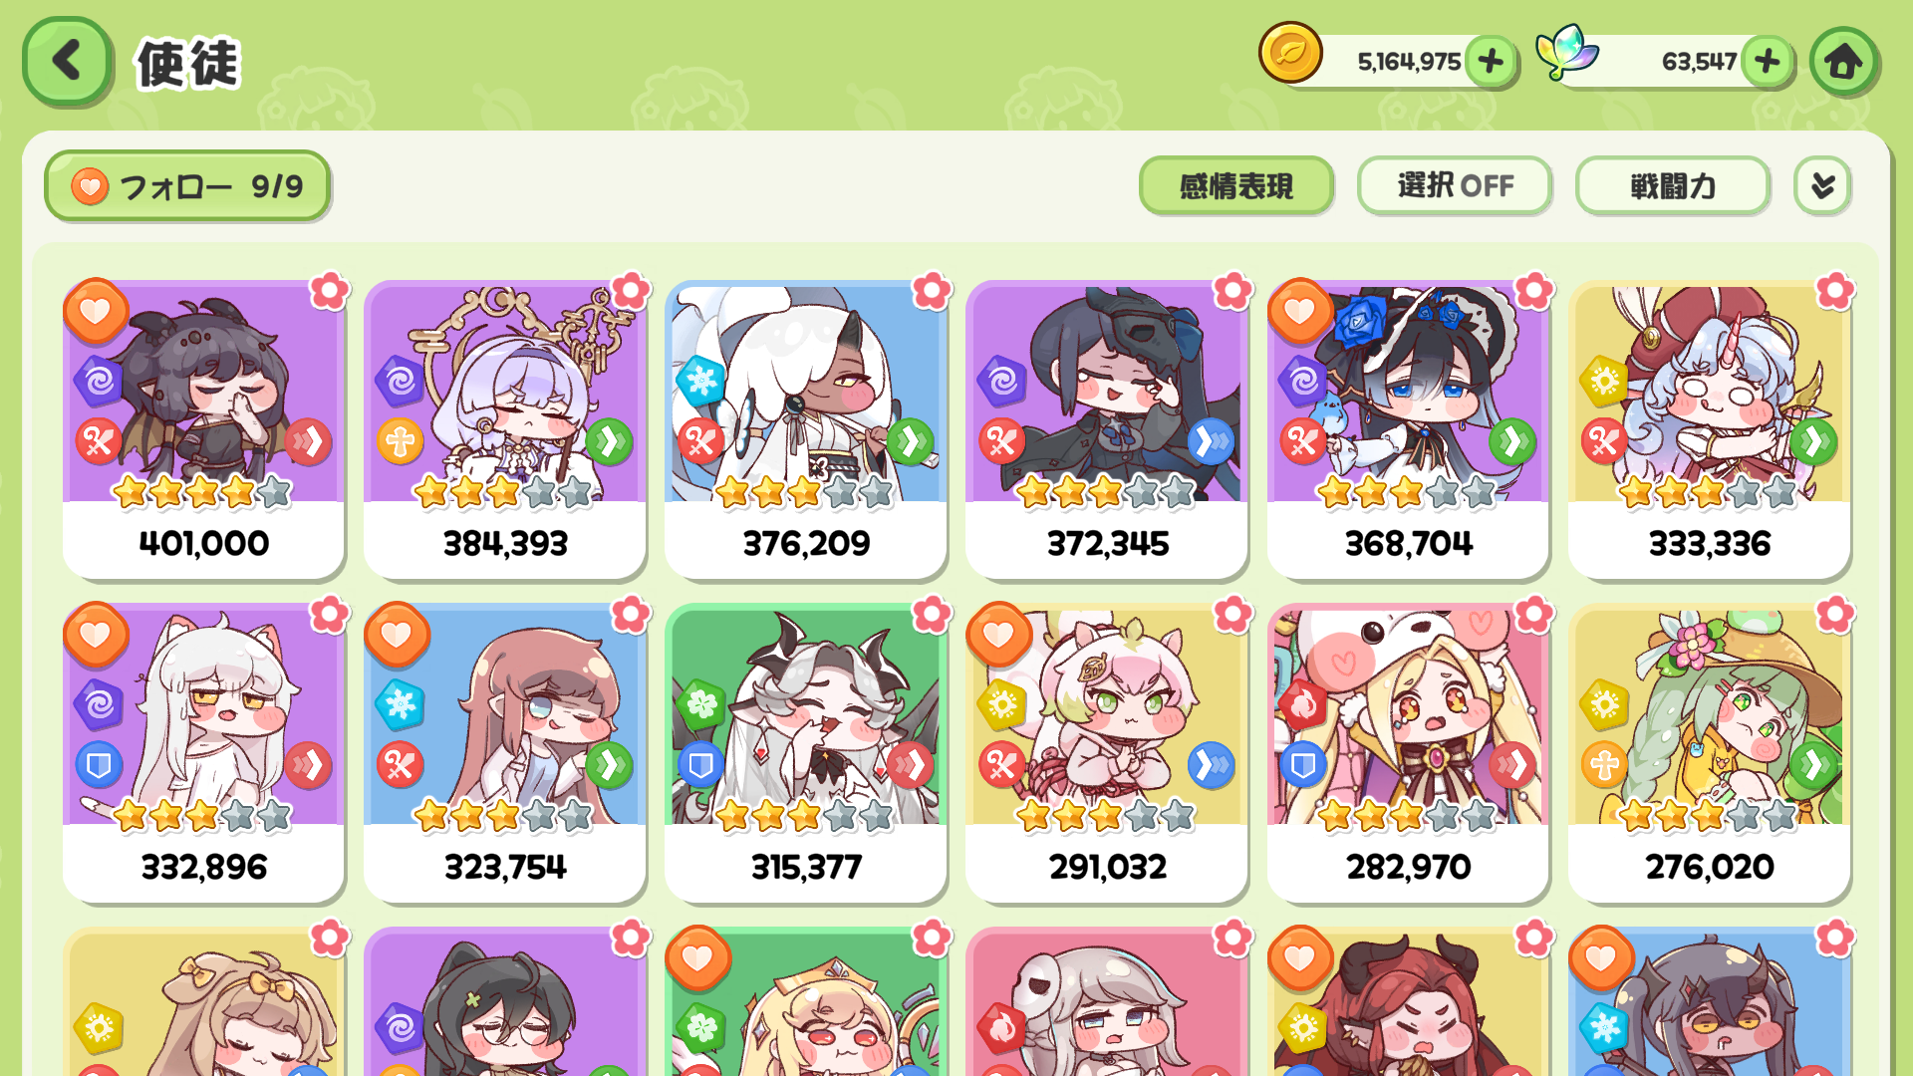Open the home screen icon

[1843, 62]
